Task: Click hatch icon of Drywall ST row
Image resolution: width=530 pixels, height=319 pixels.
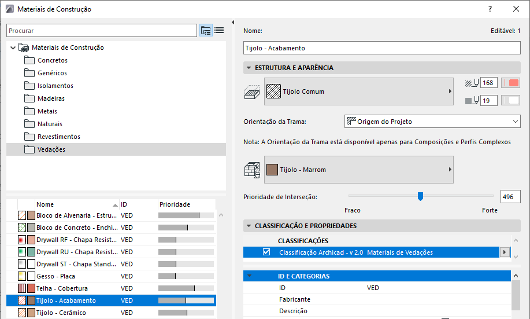Action: [22, 264]
